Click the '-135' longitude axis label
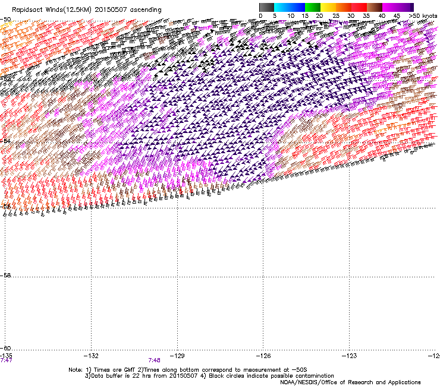The image size is (440, 386). coord(6,356)
